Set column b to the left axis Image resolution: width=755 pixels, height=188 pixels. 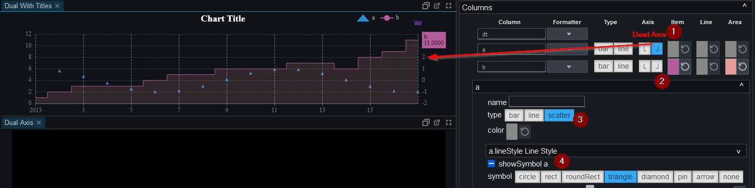coord(644,66)
